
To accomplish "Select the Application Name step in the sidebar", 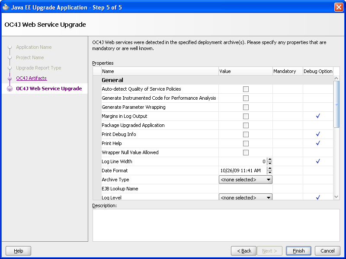I will point(34,47).
